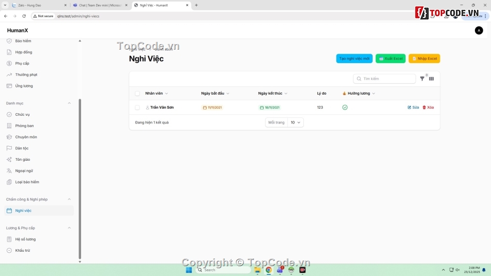Click the reason value 123
Screen dimensions: 491x276
pos(320,108)
